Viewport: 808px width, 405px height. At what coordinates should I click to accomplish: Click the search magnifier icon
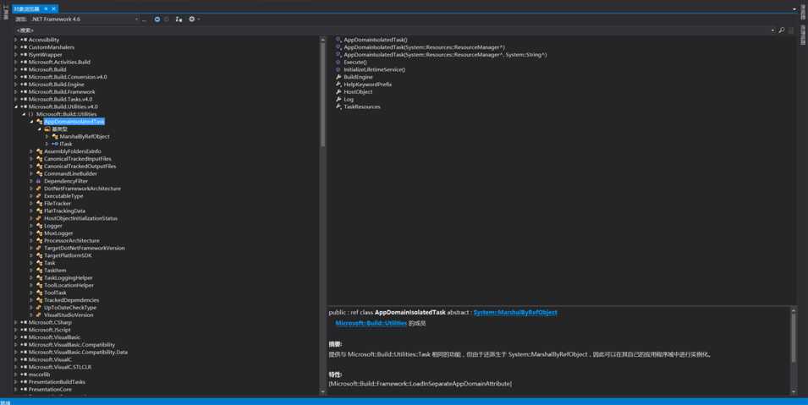[781, 30]
